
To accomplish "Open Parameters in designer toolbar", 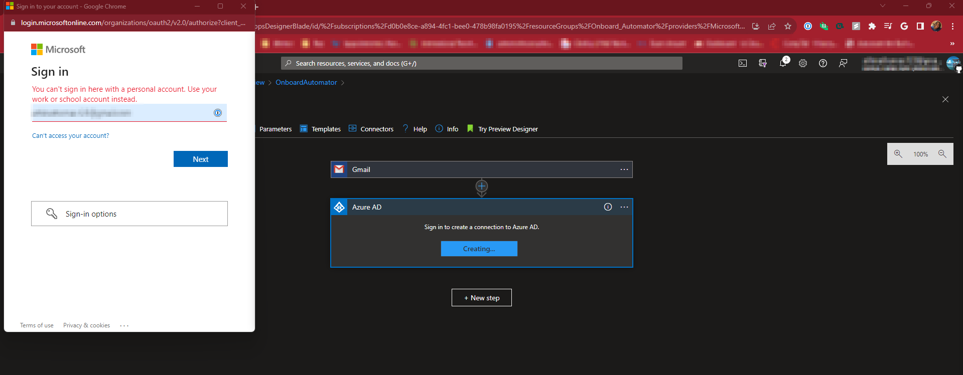I will point(276,129).
